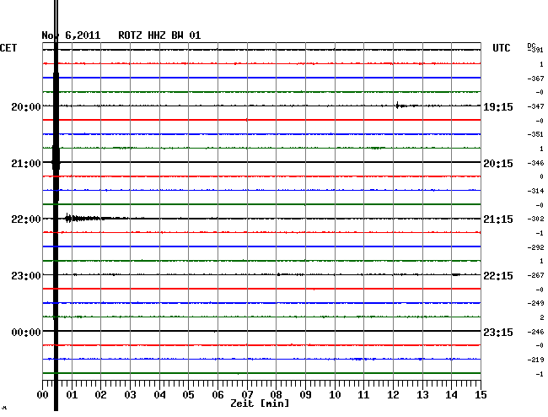The height and width of the screenshot is (417, 548).
Task: Click the DC offset value -346
Action: 535,163
